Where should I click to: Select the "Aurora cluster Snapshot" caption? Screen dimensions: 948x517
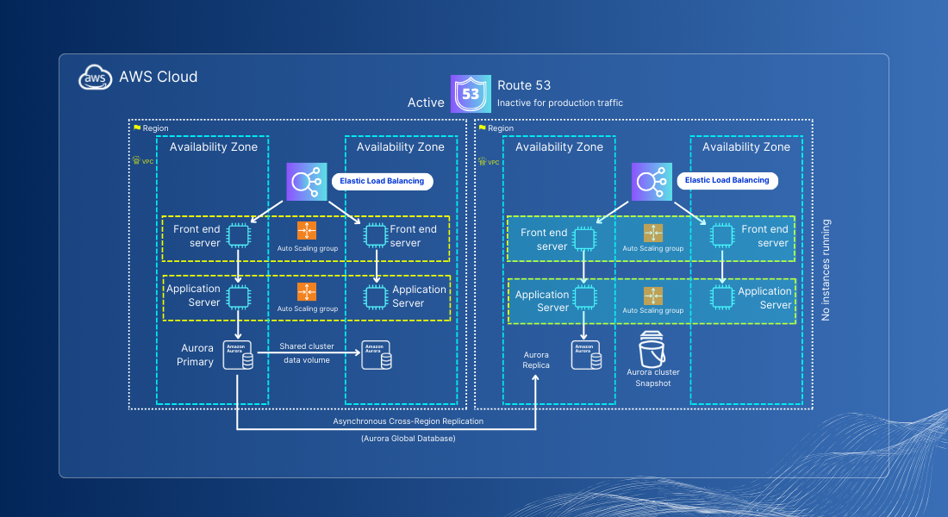[x=653, y=377]
